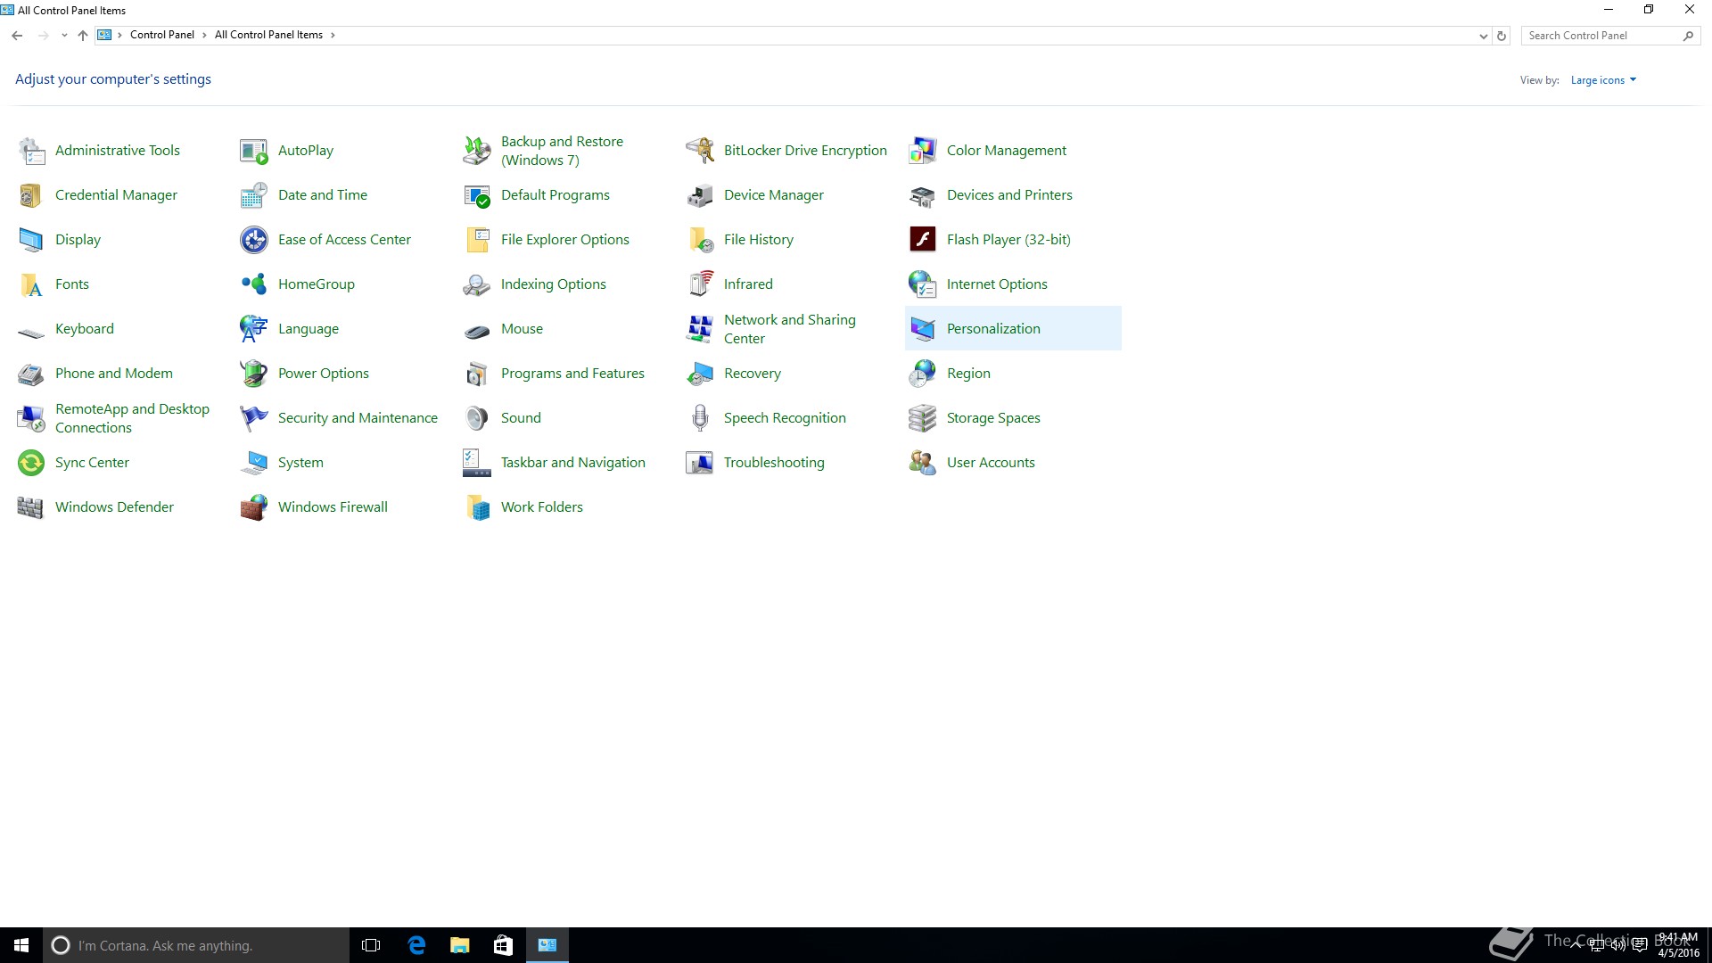Open Credential Manager safe icon
The image size is (1712, 963).
tap(31, 195)
